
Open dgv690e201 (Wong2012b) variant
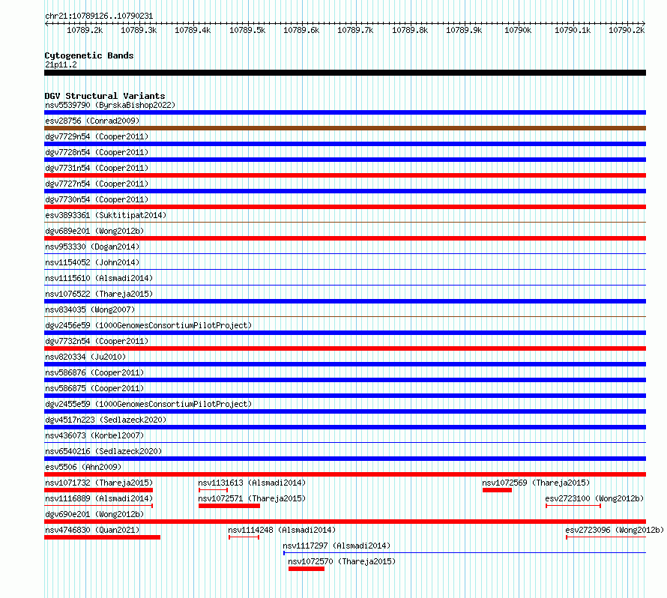point(94,514)
